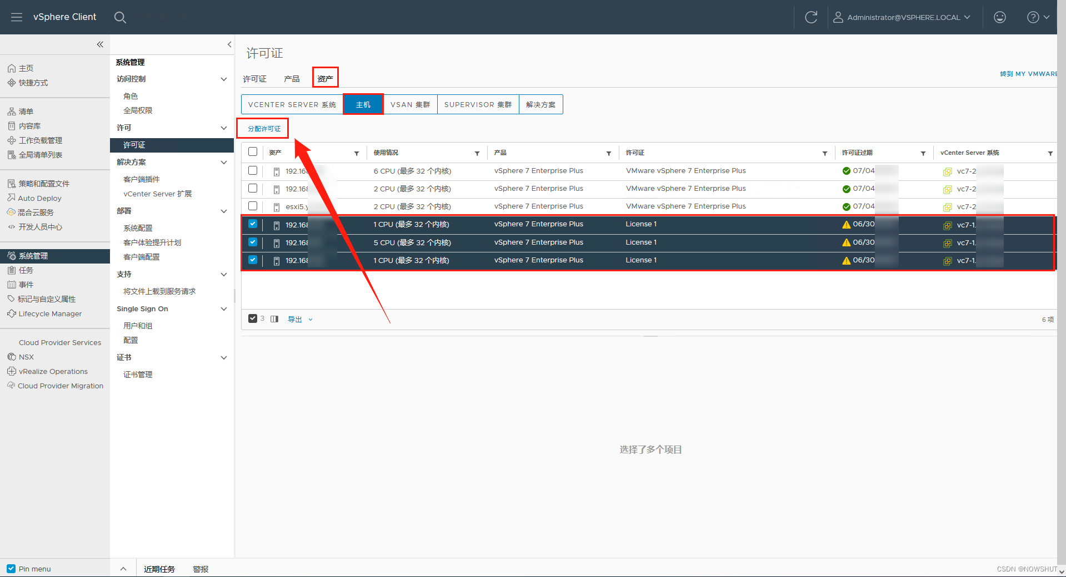Open the smiley feedback icon
Image resolution: width=1066 pixels, height=577 pixels.
coord(1000,17)
